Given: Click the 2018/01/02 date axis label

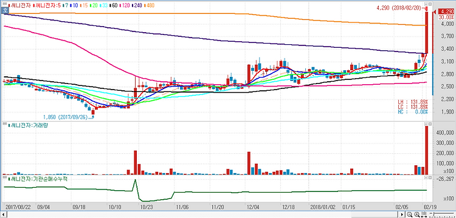Looking at the screenshot, I should (x=323, y=207).
